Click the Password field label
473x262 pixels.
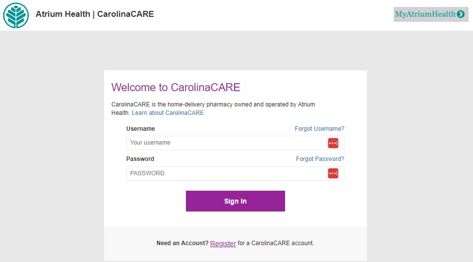click(140, 159)
